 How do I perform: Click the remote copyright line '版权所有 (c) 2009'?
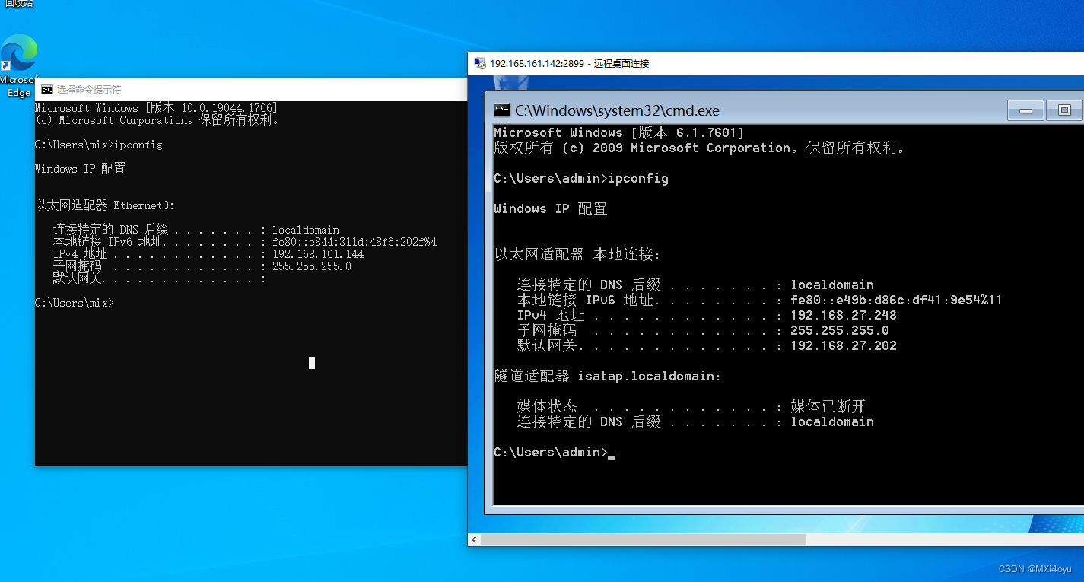(700, 148)
